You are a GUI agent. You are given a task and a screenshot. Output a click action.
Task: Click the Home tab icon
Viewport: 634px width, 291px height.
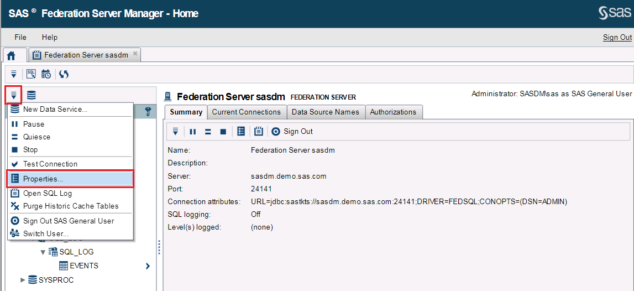tap(11, 55)
